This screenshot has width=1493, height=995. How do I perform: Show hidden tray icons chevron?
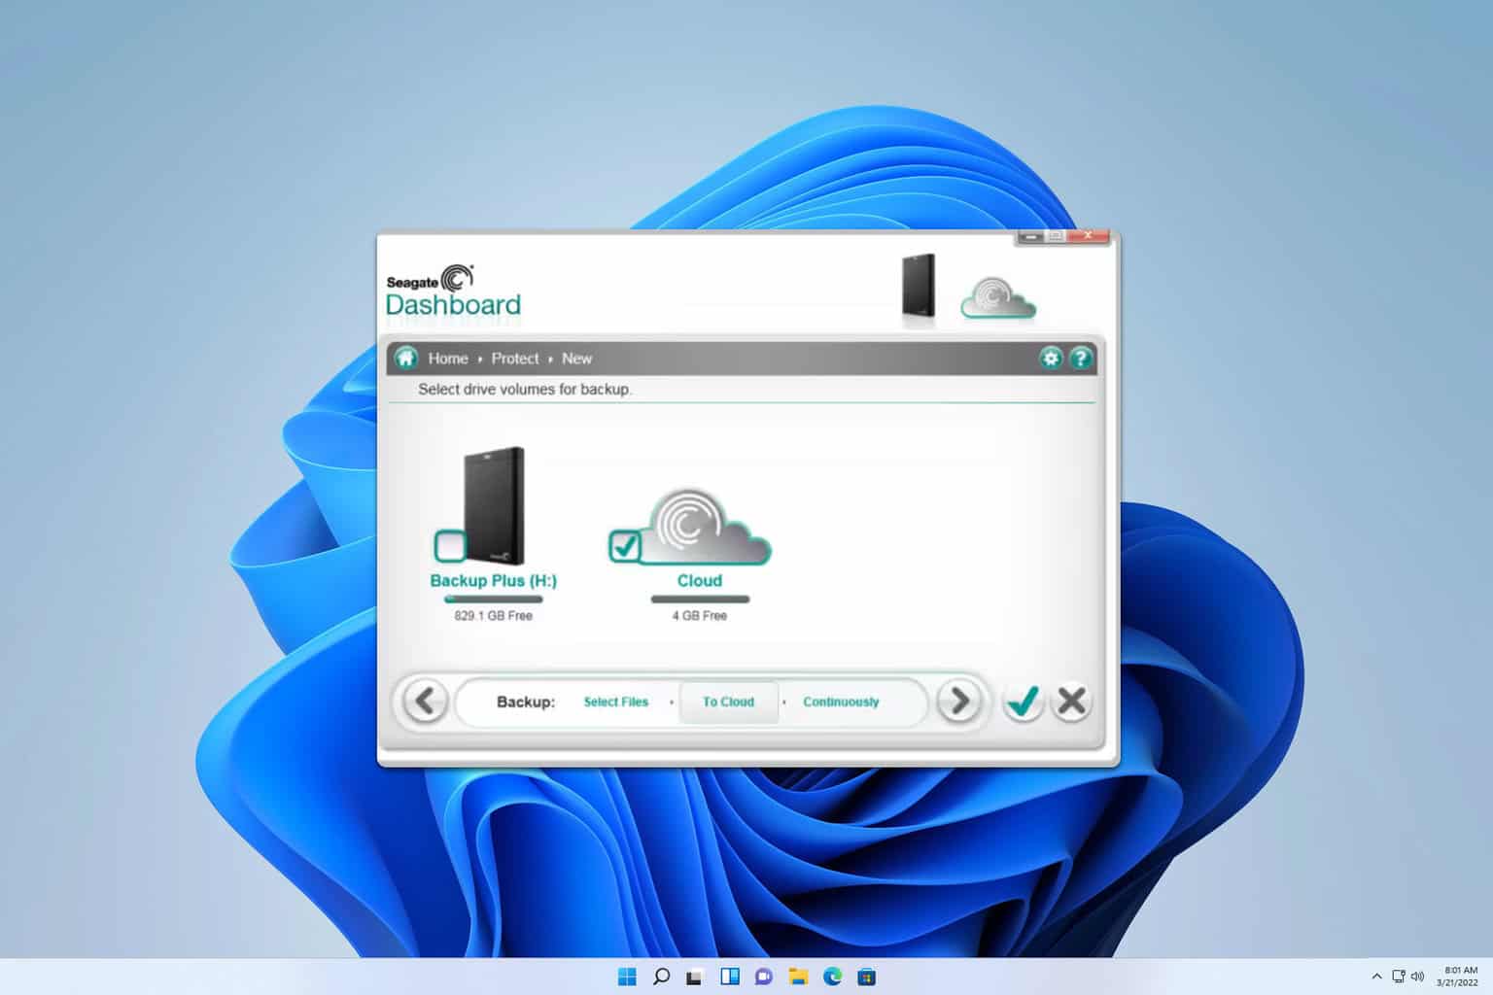click(1376, 977)
